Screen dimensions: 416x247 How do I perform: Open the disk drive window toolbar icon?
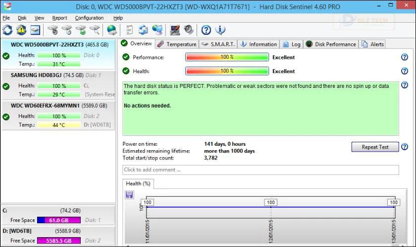pos(35,30)
